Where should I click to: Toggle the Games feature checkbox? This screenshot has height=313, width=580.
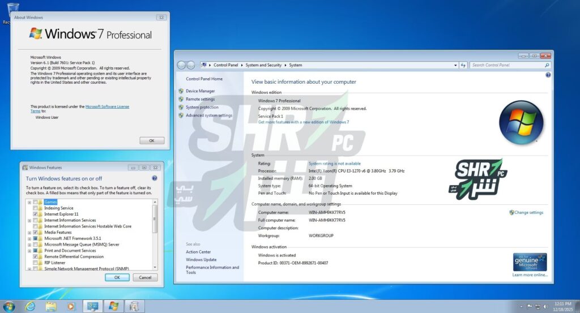35,202
